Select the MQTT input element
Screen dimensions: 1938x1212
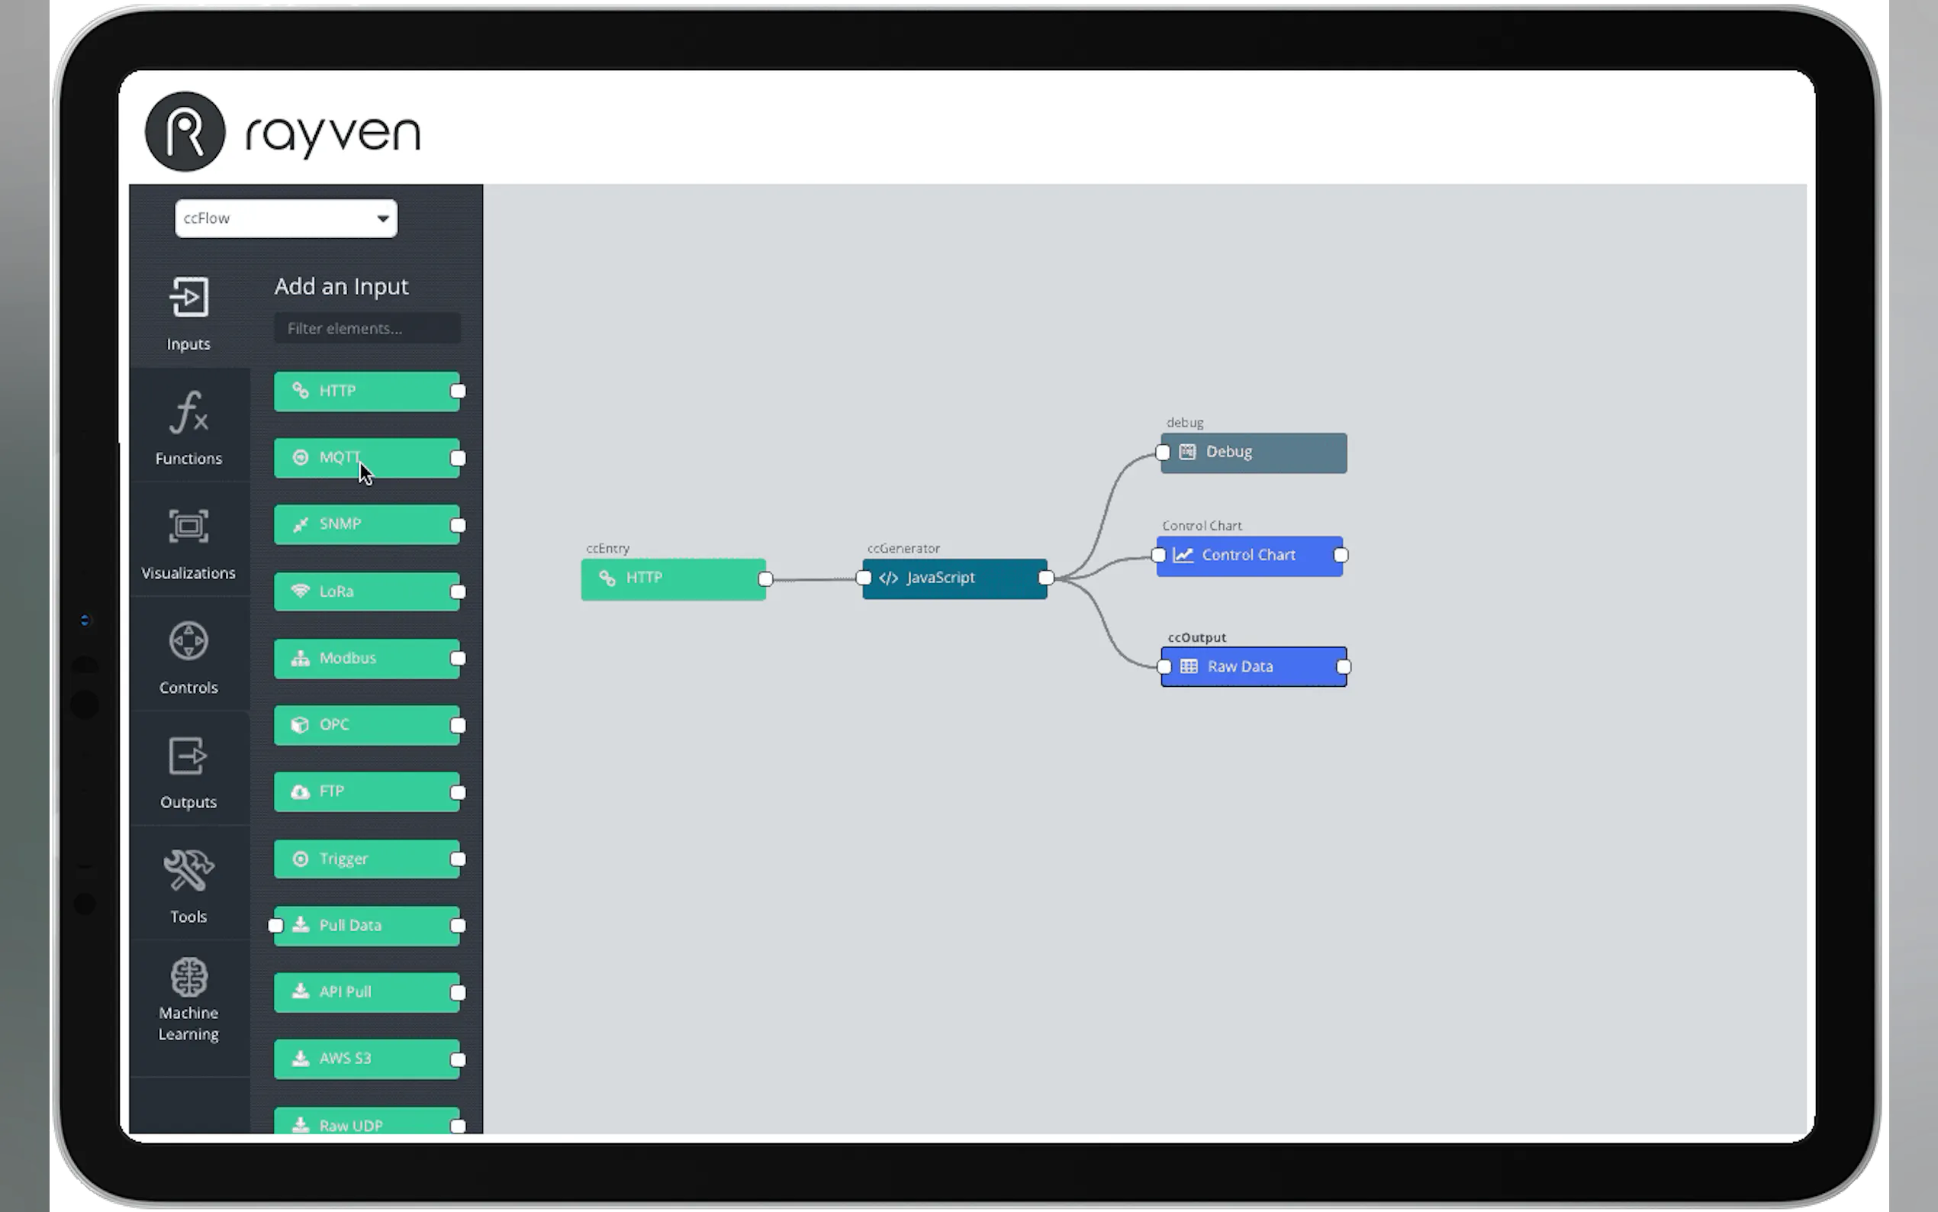point(366,458)
